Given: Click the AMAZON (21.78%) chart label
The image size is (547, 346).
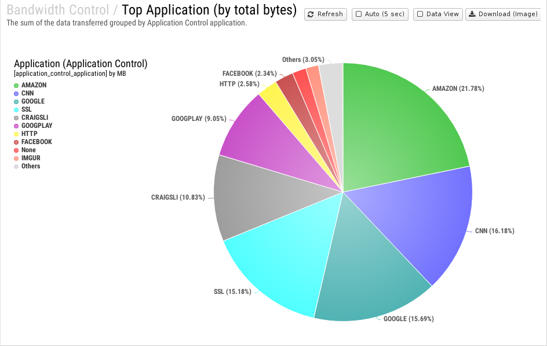Looking at the screenshot, I should pos(458,89).
